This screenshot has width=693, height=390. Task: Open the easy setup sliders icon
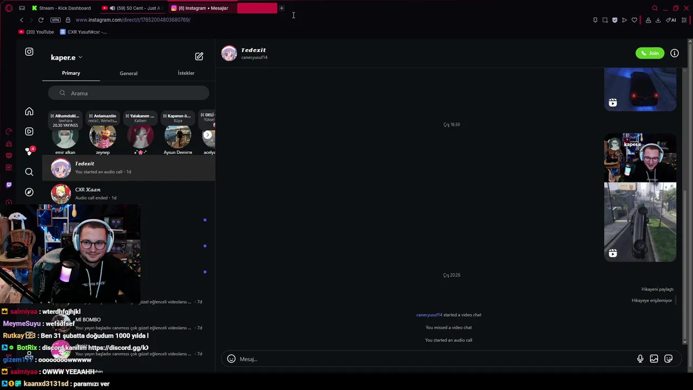pyautogui.click(x=684, y=20)
